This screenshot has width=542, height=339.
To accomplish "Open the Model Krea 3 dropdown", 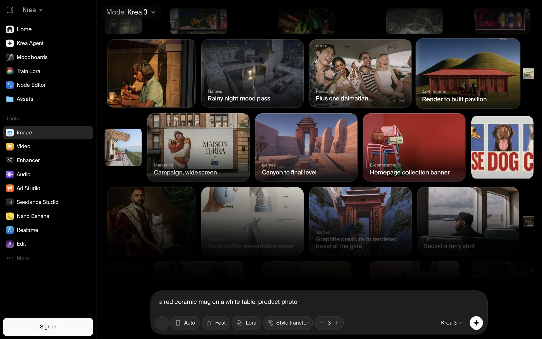I will tap(131, 12).
